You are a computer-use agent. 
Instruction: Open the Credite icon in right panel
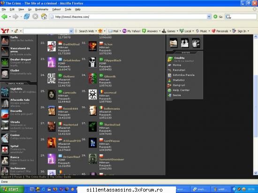pyautogui.click(x=170, y=59)
